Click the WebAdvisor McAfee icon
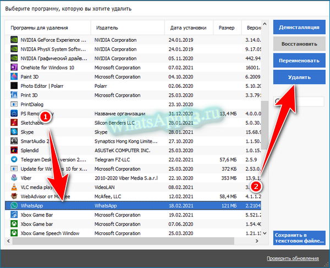330x268 pixels. 14,196
